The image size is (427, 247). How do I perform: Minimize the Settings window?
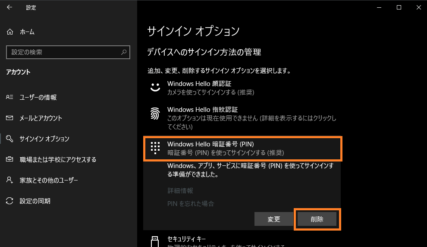(x=379, y=7)
